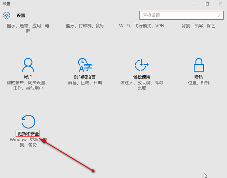Click description 位置、相机
Viewport: 227px width, 178px height.
[199, 83]
